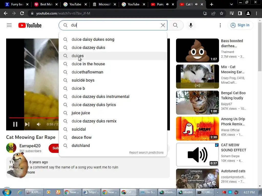Image resolution: width=262 pixels, height=196 pixels.
Task: Select suggestion duice dazzey duks lyrics
Action: pos(113,105)
